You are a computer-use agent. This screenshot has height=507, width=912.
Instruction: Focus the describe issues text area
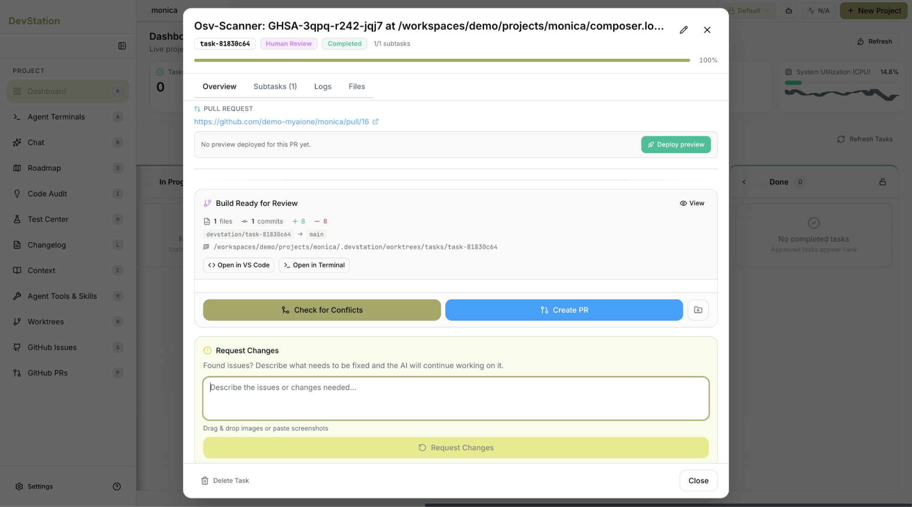coord(456,398)
